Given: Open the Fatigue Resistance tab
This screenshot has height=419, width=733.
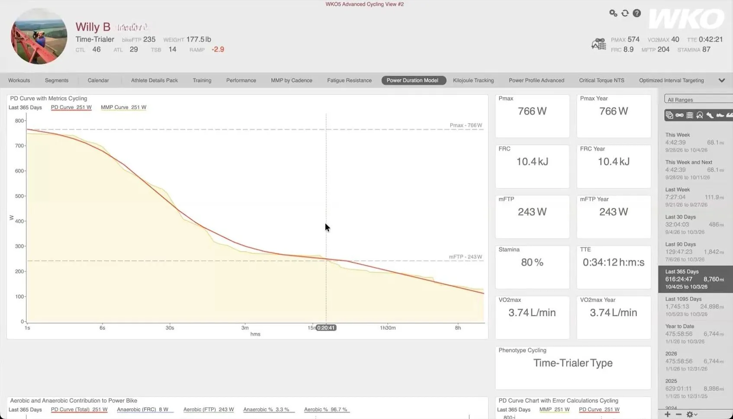Looking at the screenshot, I should click(349, 80).
